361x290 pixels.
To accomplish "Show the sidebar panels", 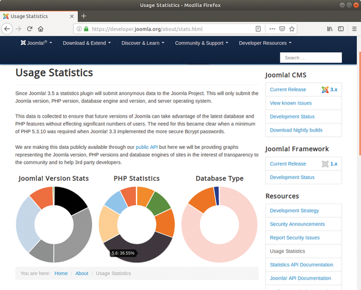I will point(341,29).
